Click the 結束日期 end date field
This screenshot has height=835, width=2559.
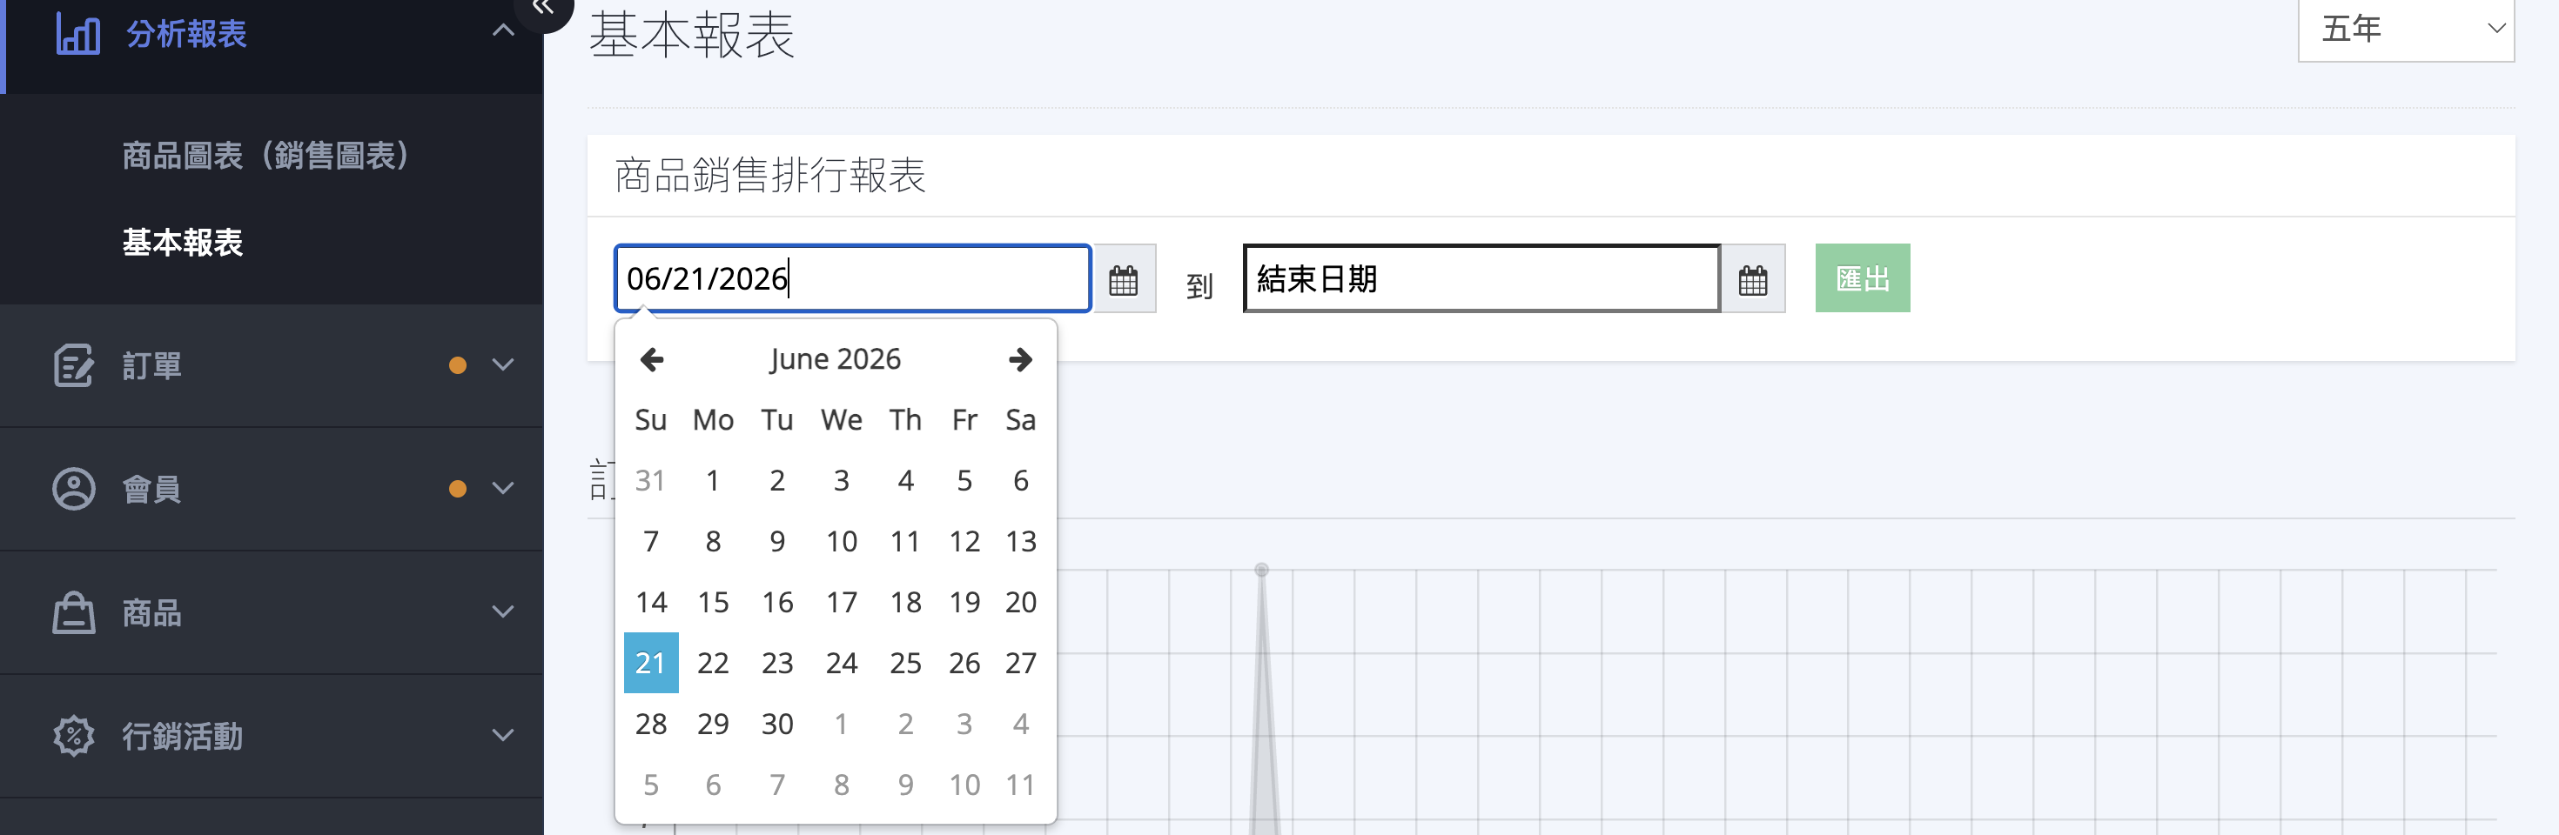click(1481, 278)
